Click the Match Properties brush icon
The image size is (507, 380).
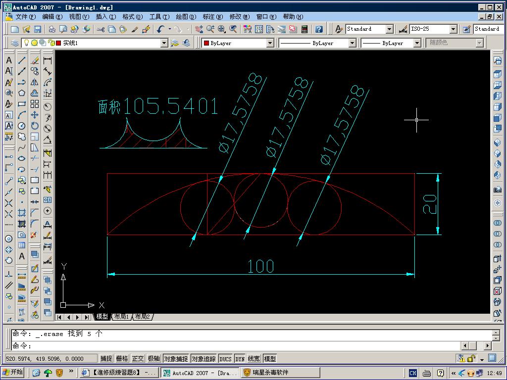pyautogui.click(x=135, y=29)
